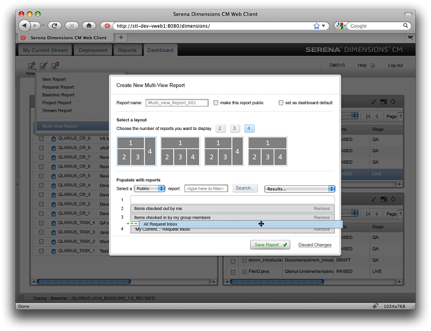Switch to the Reports tab
The image size is (431, 331).
(x=127, y=50)
